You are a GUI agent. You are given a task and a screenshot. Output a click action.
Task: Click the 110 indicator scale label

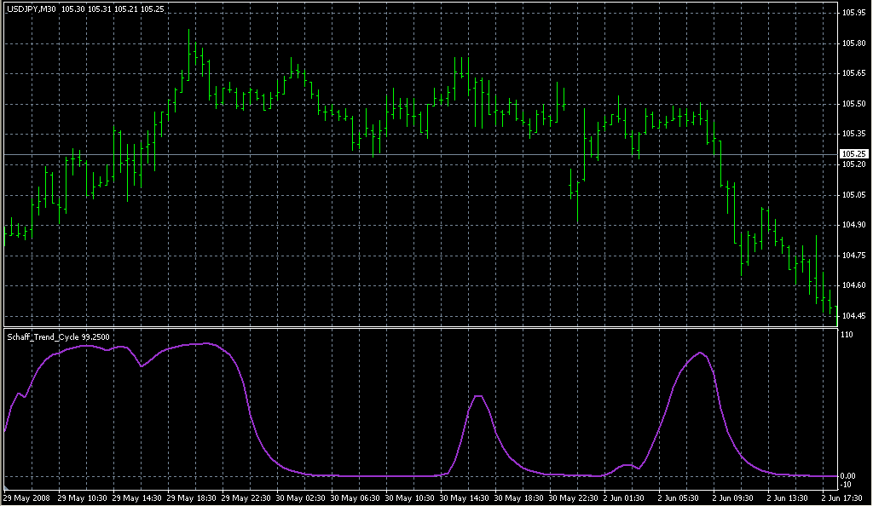[x=847, y=336]
